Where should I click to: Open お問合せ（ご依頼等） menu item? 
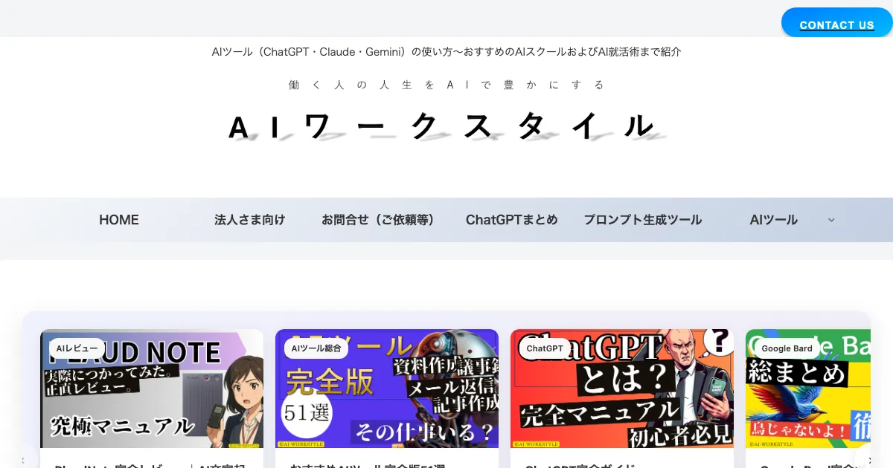tap(378, 220)
